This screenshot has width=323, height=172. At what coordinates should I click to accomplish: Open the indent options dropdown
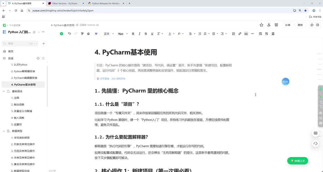point(215,34)
